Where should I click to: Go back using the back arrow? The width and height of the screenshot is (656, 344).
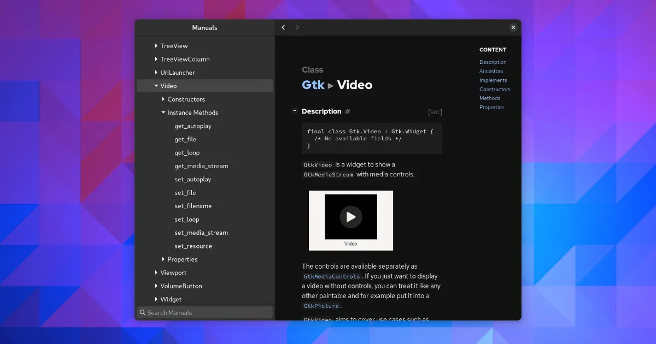pyautogui.click(x=283, y=27)
